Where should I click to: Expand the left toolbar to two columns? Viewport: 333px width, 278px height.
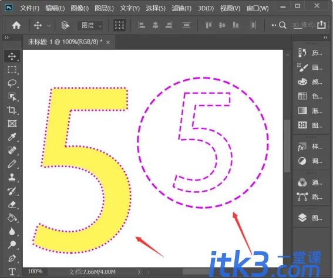(x=7, y=38)
